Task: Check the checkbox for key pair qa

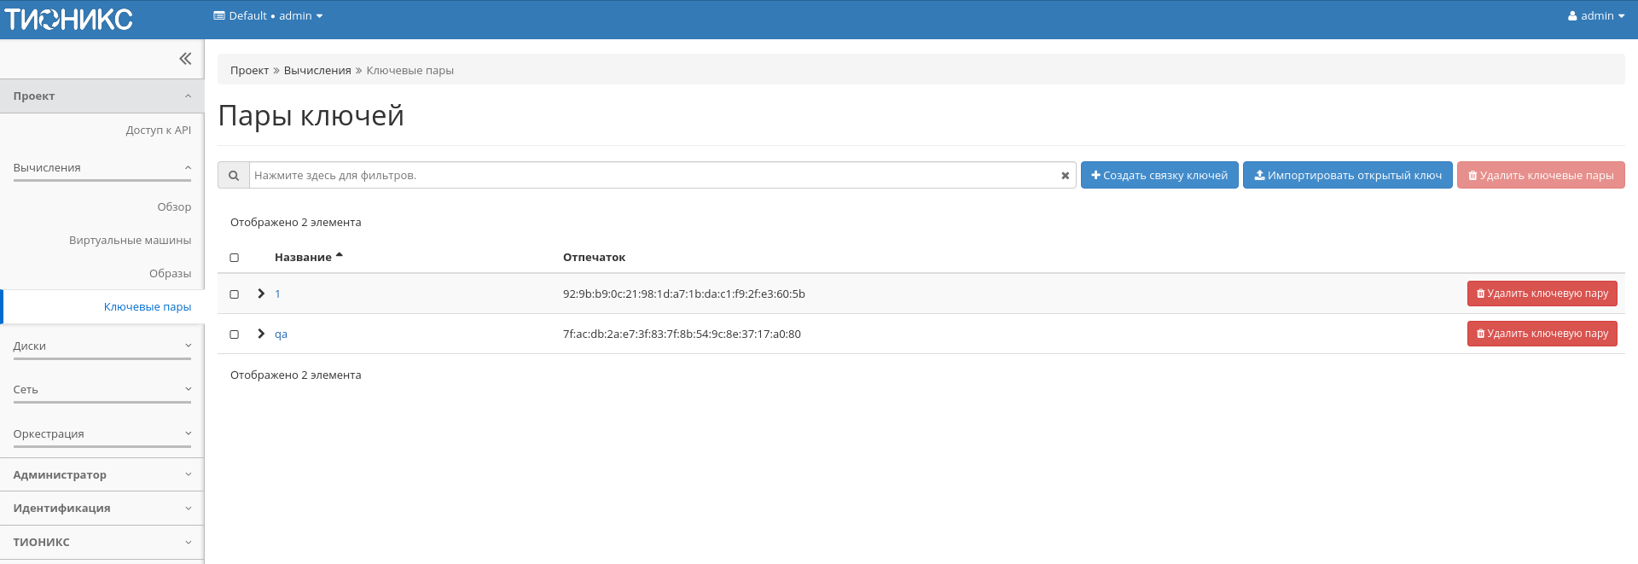Action: tap(235, 334)
